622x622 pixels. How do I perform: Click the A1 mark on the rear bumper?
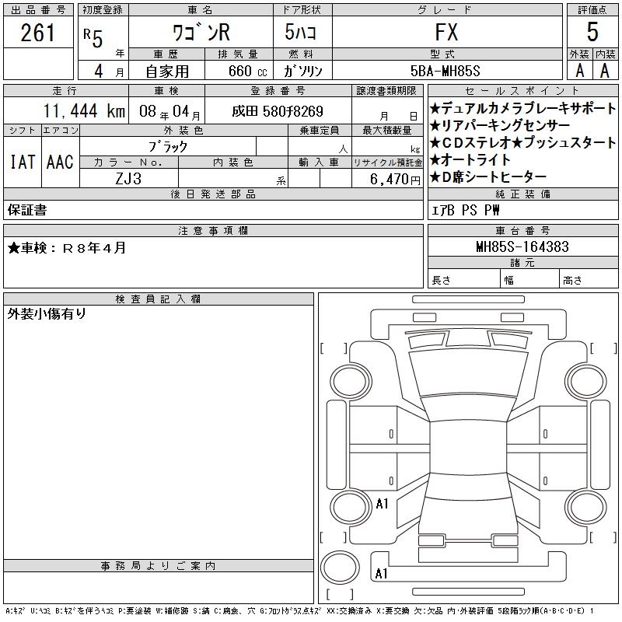click(381, 573)
